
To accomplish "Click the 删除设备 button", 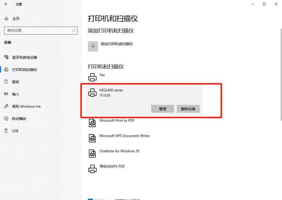I will (188, 109).
